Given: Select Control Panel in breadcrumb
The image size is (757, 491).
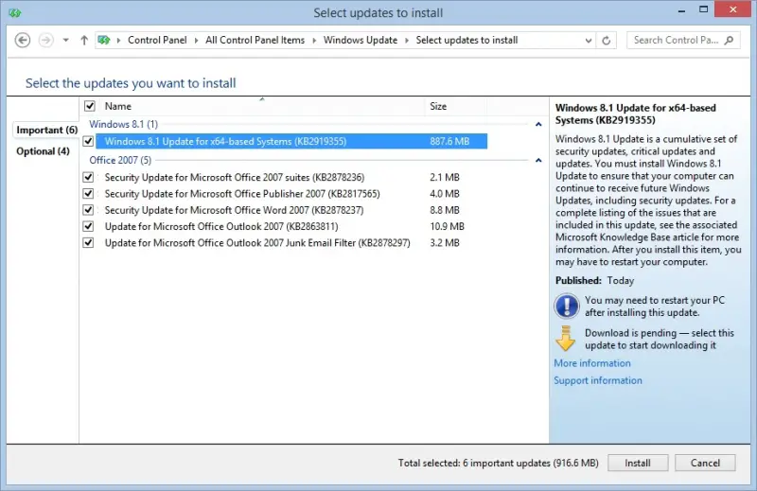Looking at the screenshot, I should pos(157,40).
